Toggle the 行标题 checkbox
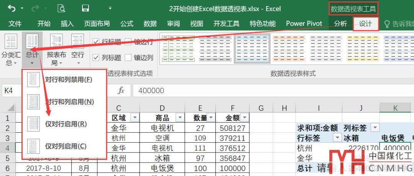Image resolution: width=414 pixels, height=176 pixels. coord(96,41)
